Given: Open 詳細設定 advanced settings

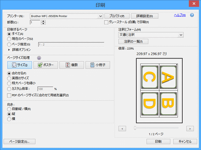Looking at the screenshot, I should [145, 16].
